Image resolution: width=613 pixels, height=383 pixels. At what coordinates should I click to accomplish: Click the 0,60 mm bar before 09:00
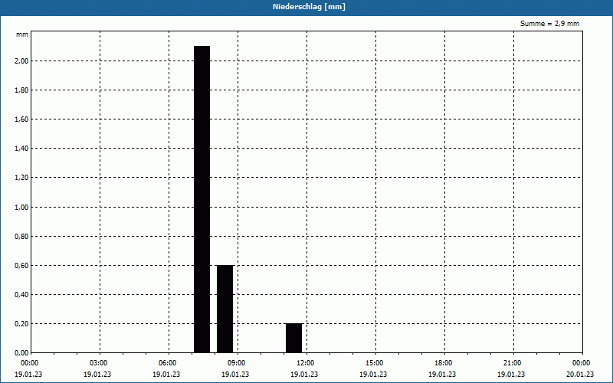click(x=225, y=309)
